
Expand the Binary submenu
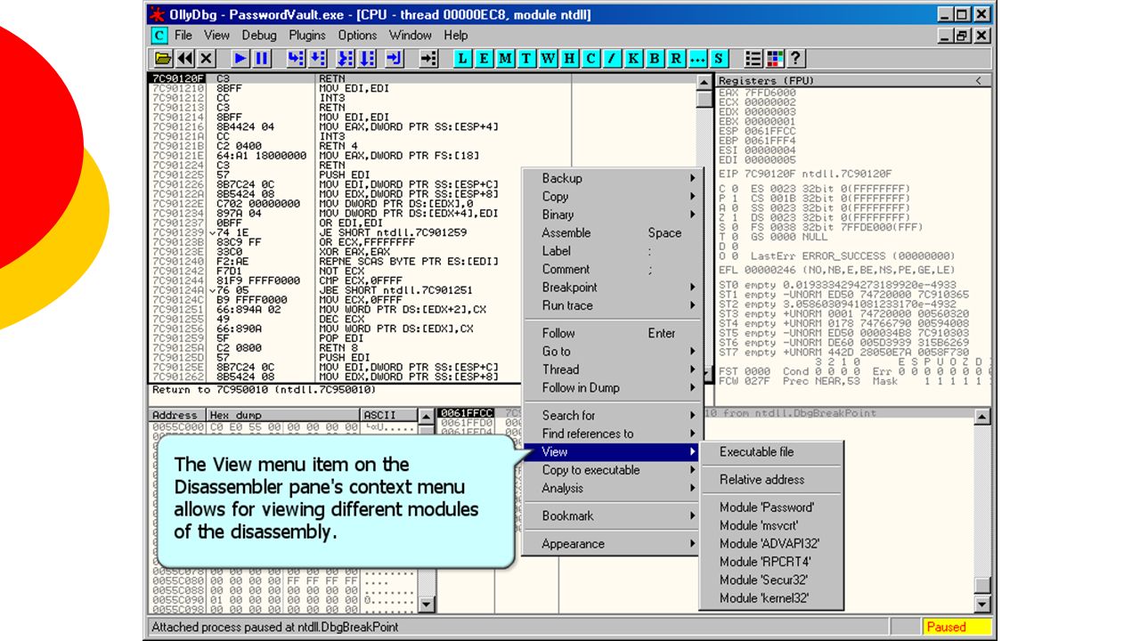[611, 215]
